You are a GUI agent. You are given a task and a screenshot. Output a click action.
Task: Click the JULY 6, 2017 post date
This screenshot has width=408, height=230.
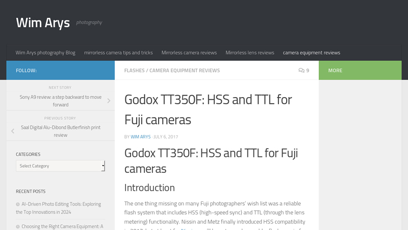tap(166, 137)
